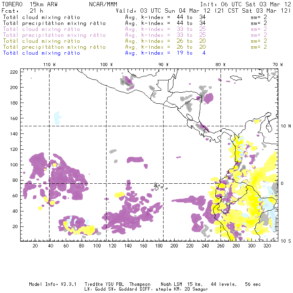
Task: Select "Avg. k-index = 33 to 25" on purple cloud row
Action: [166, 29]
